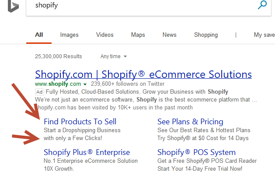Screen dimensions: 275x172
Task: Open the Find Products To Sell link
Action: point(80,122)
